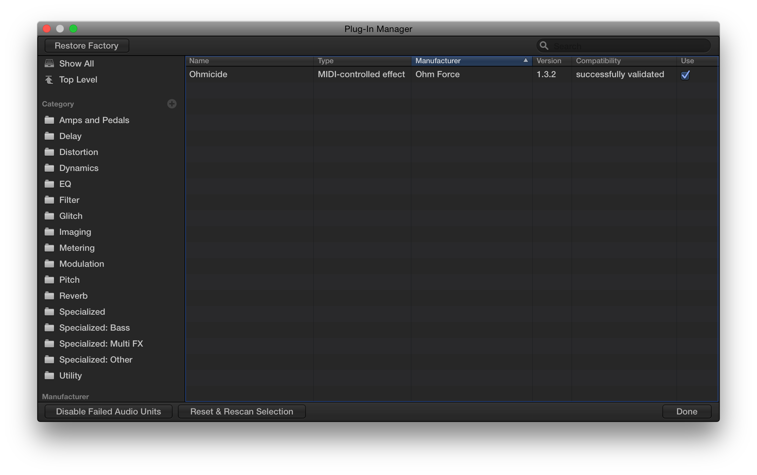Uncheck the Use checkbox for Ohmicide
The height and width of the screenshot is (475, 757).
point(685,75)
